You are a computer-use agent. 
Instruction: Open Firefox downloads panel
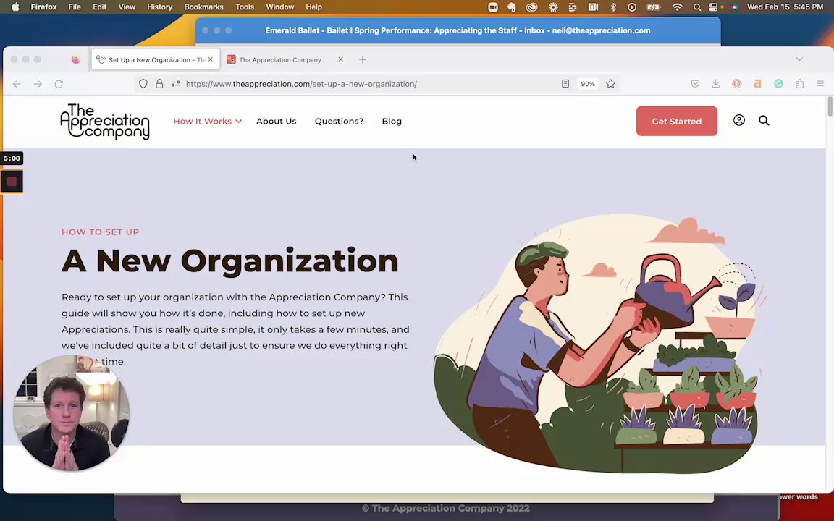[716, 83]
